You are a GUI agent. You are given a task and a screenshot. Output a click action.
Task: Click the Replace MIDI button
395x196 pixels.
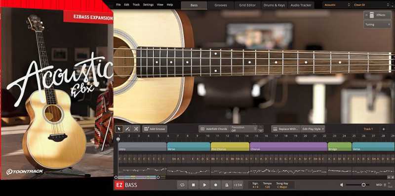(286, 129)
